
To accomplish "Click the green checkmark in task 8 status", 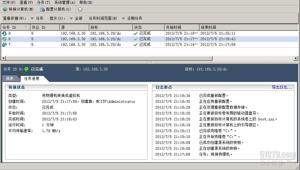I will pyautogui.click(x=136, y=39).
